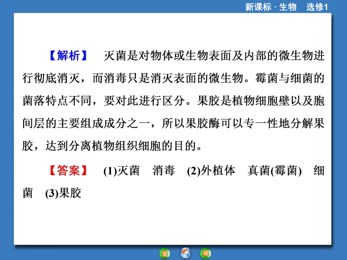
Task: Click line beginning 菌落特点不同
Action: [173, 101]
